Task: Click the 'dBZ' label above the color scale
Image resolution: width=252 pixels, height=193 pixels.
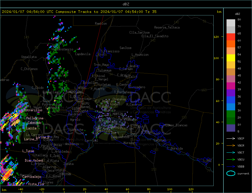Action: pos(237,14)
